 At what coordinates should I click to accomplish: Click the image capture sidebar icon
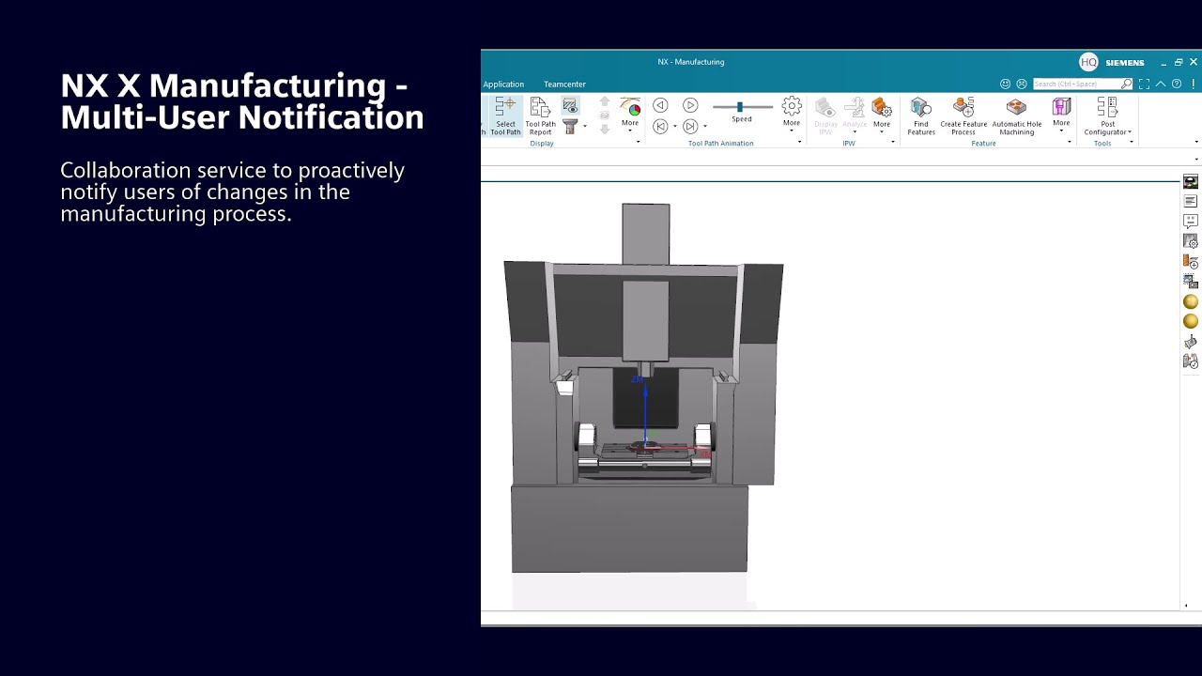click(x=1191, y=282)
